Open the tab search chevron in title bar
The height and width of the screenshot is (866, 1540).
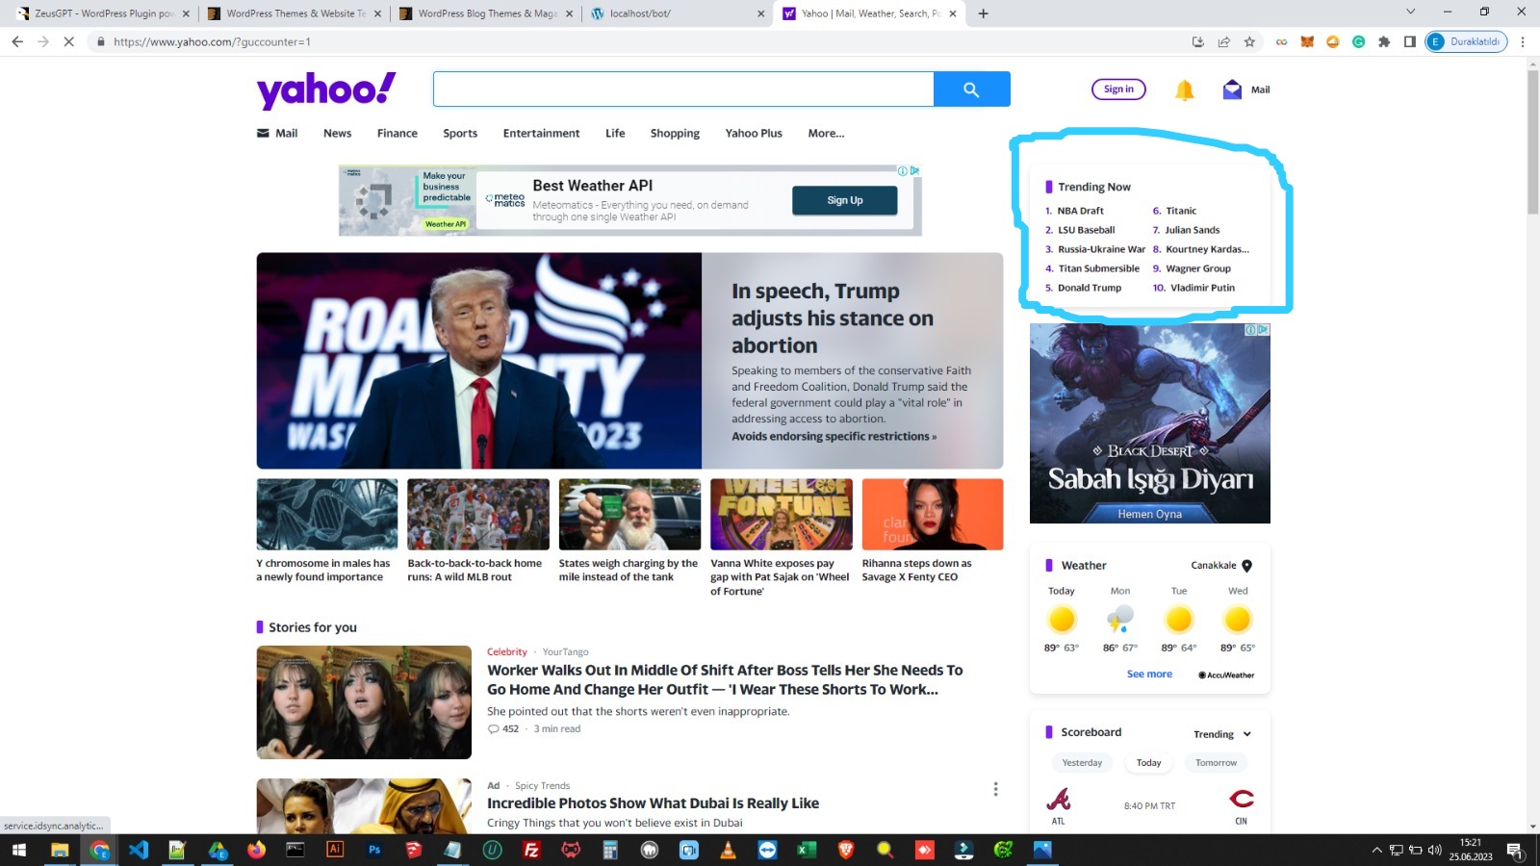[x=1410, y=13]
